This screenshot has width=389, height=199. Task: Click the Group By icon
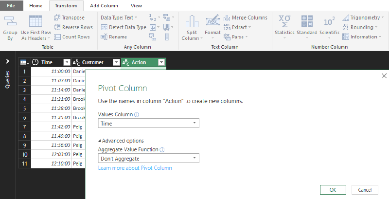click(10, 21)
